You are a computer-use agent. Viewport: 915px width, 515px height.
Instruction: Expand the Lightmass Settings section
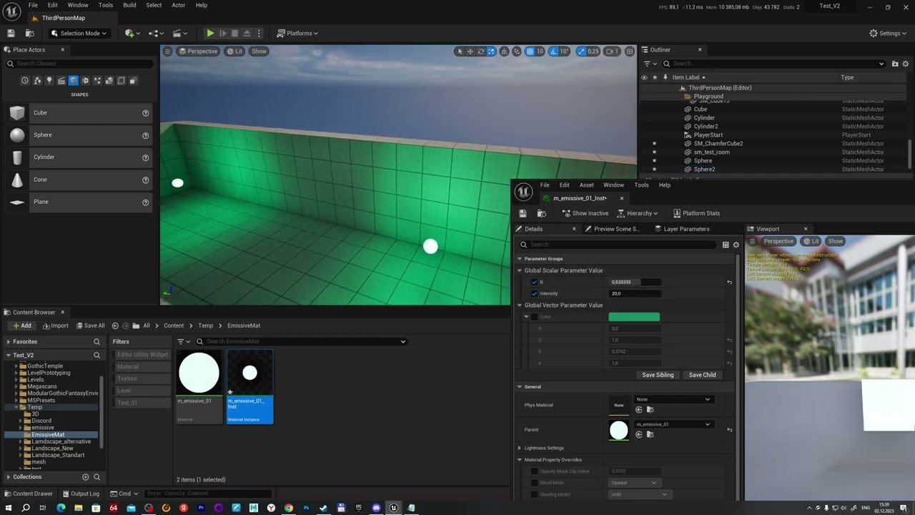pos(520,448)
